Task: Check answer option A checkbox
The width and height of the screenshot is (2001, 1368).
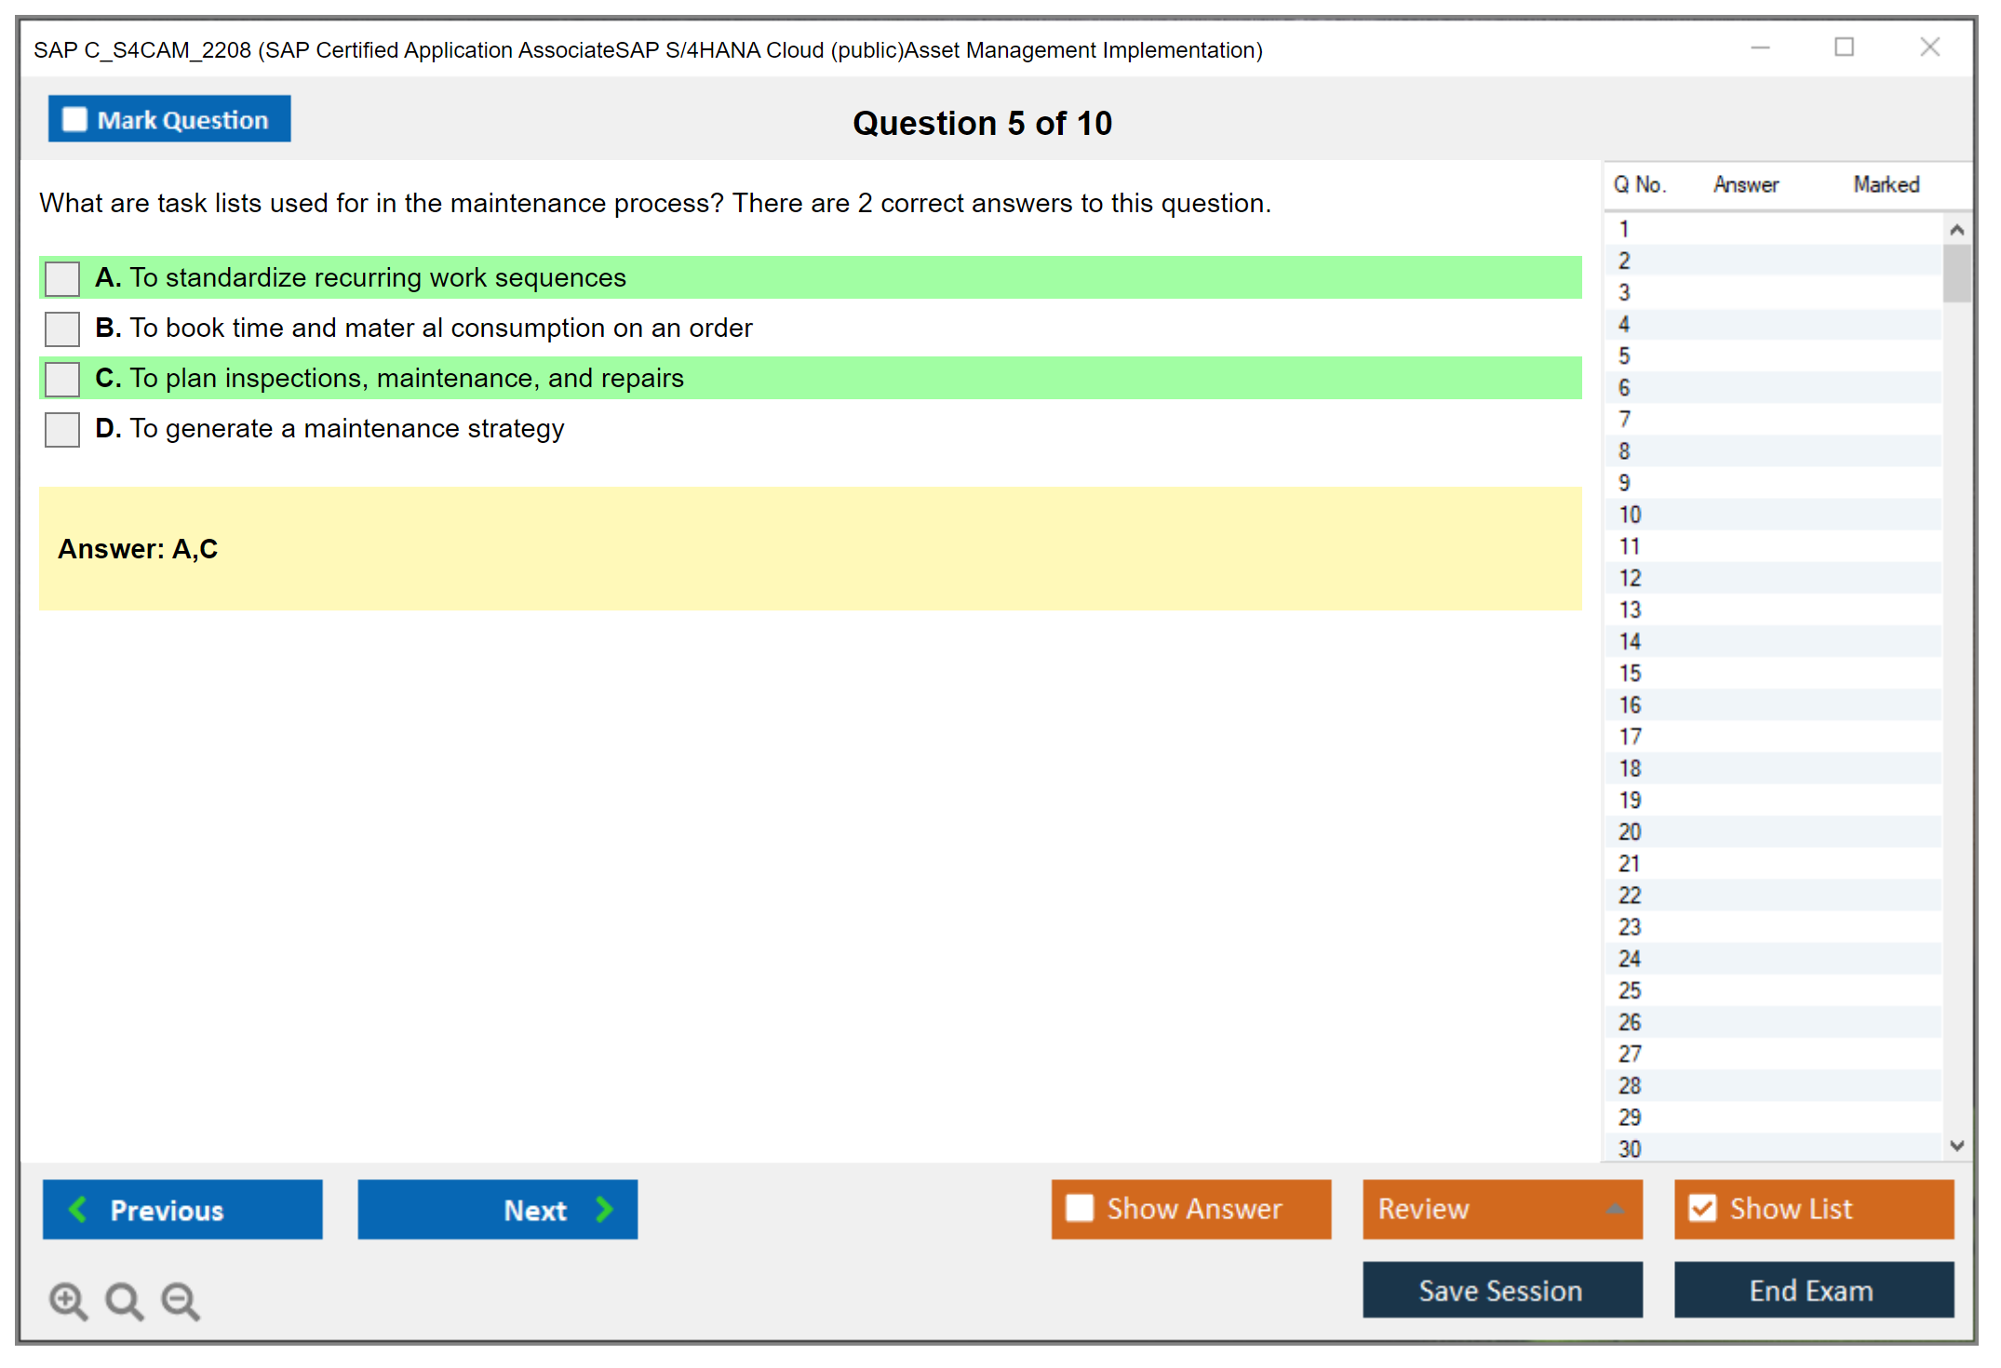Action: tap(62, 278)
